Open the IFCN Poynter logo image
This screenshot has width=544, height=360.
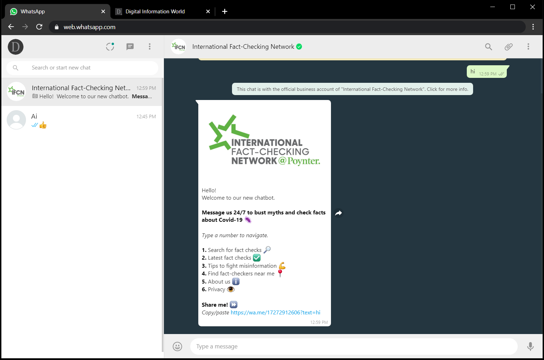tap(265, 141)
